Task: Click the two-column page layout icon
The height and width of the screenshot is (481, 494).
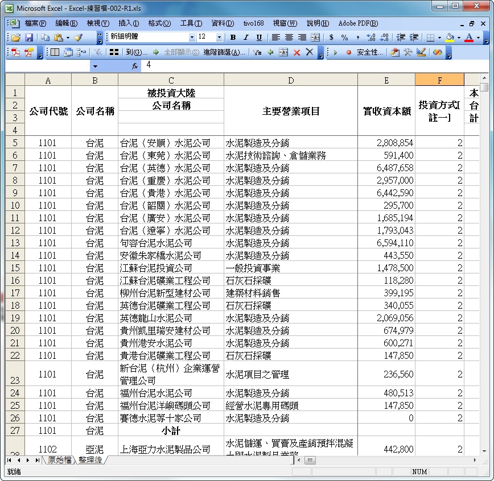Action: (x=55, y=52)
